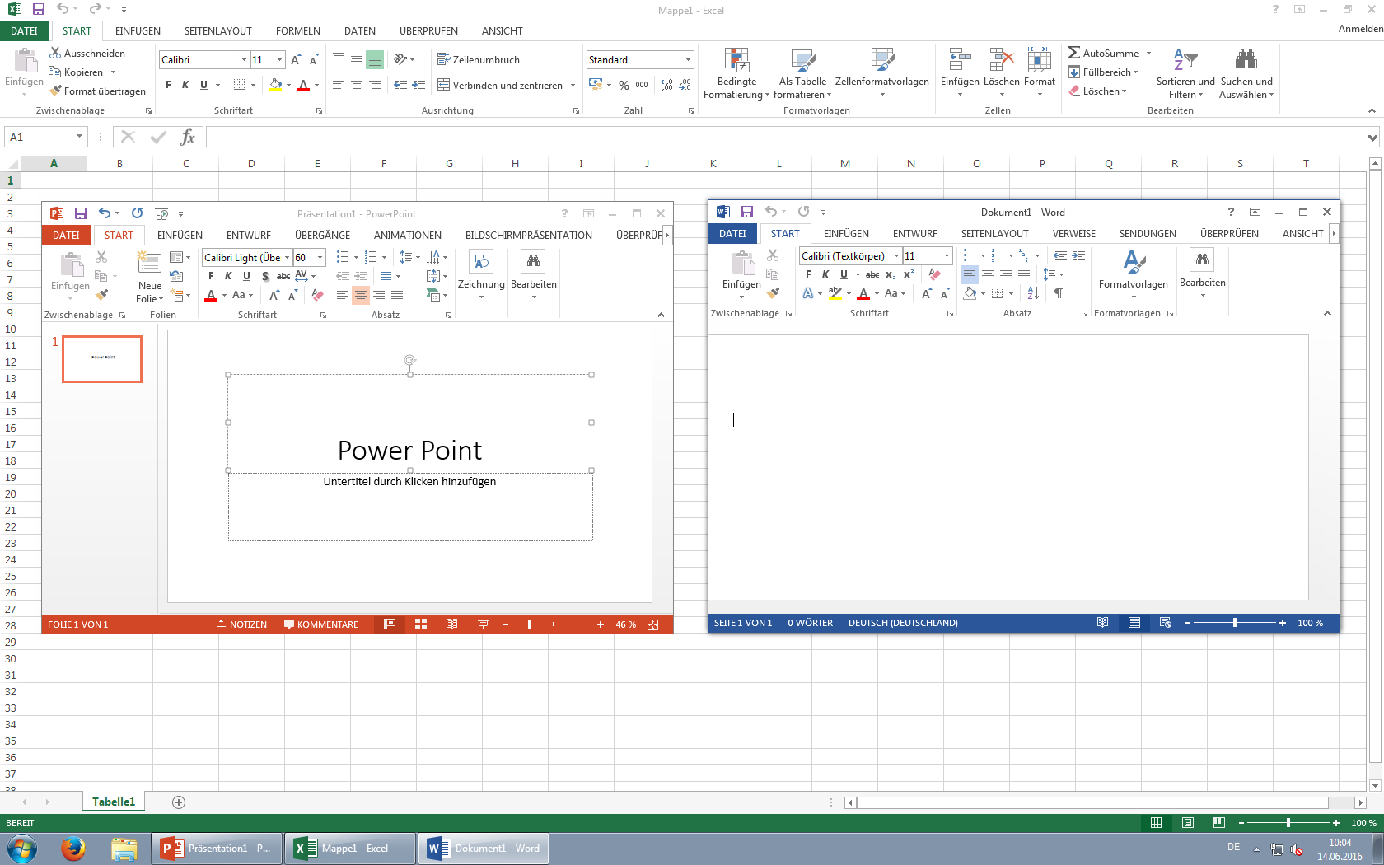
Task: Click Word's DATEI button
Action: click(732, 233)
